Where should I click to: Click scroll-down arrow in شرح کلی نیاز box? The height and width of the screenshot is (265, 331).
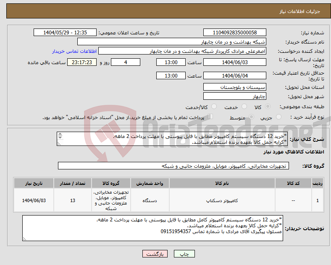[x=60, y=138]
